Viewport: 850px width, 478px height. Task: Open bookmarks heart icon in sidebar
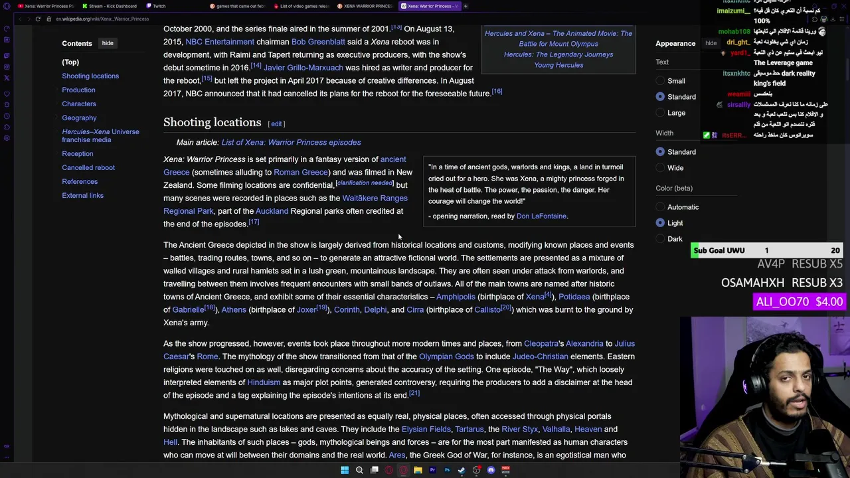pyautogui.click(x=7, y=93)
